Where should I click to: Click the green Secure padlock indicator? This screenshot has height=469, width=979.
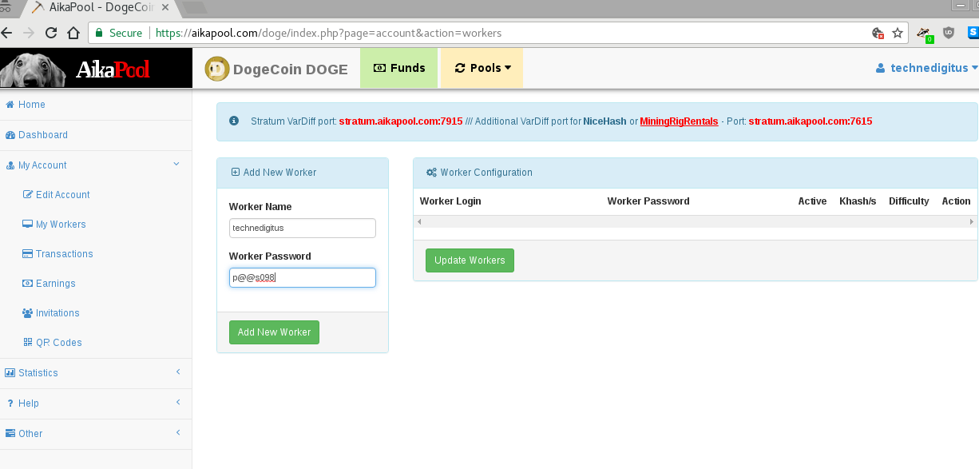(118, 33)
